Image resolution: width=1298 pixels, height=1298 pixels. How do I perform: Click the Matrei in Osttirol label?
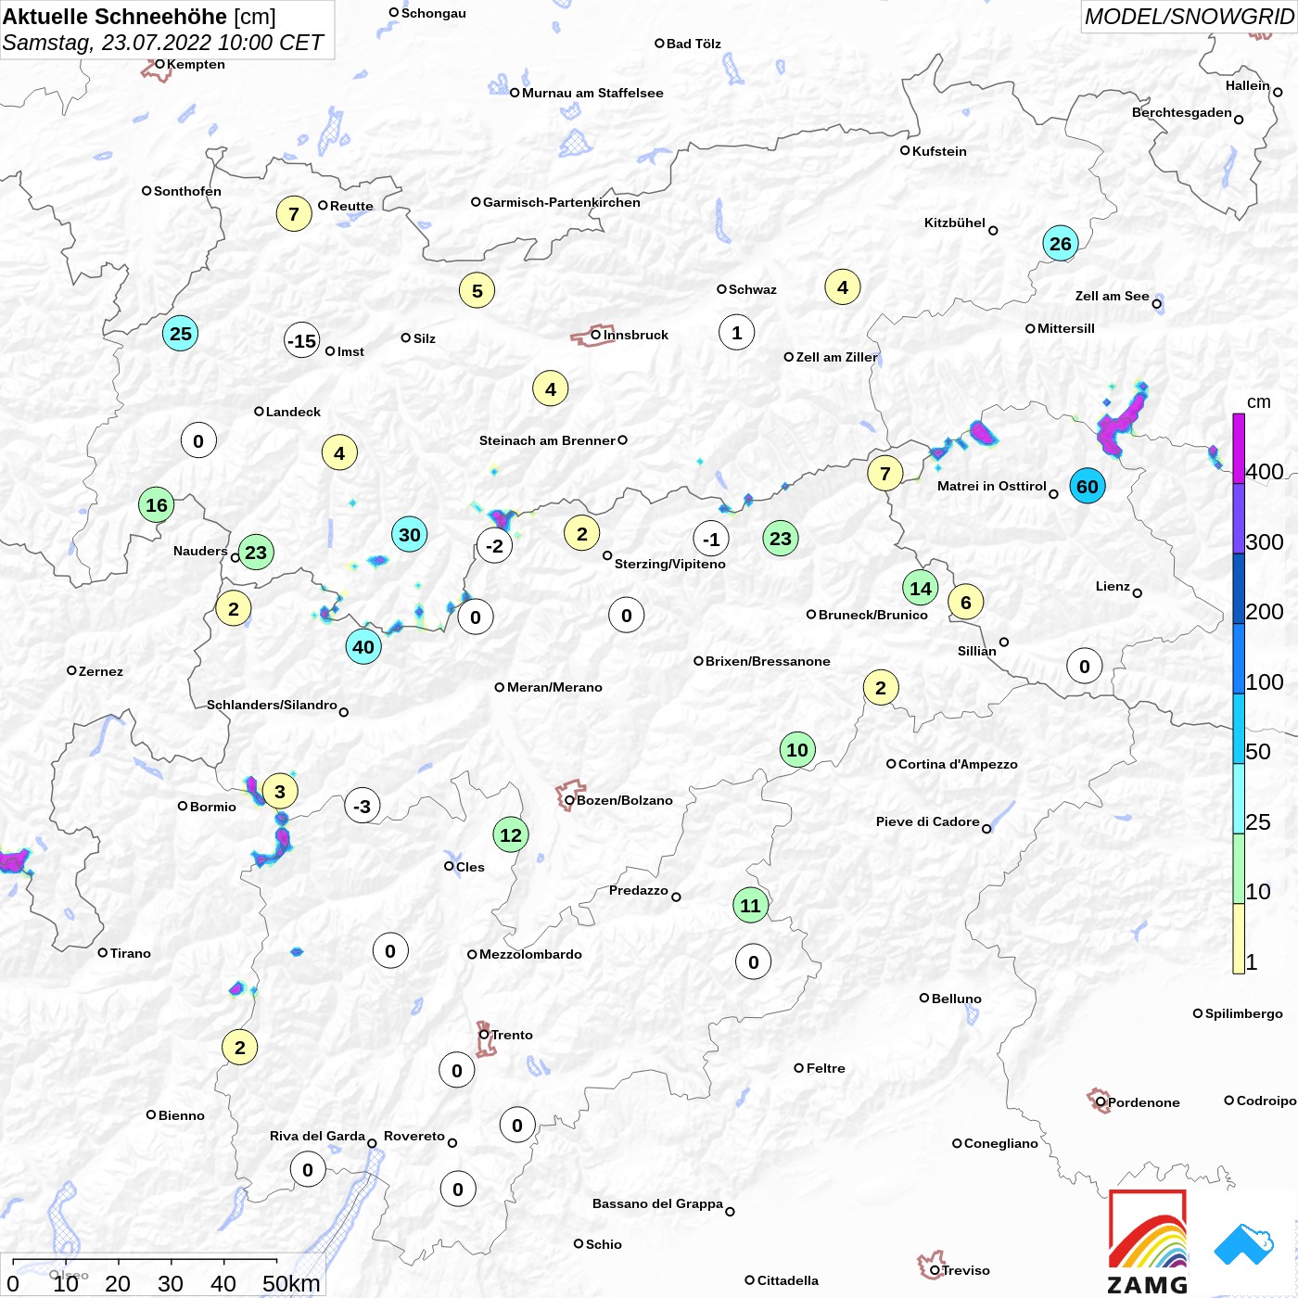tap(992, 486)
